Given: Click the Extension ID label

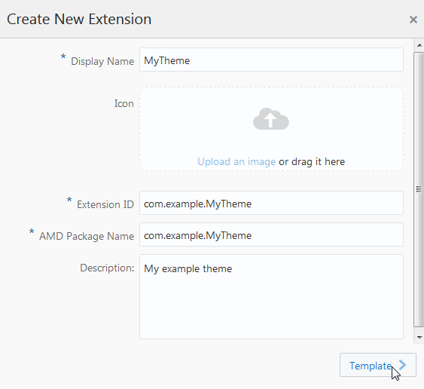Looking at the screenshot, I should pos(105,204).
